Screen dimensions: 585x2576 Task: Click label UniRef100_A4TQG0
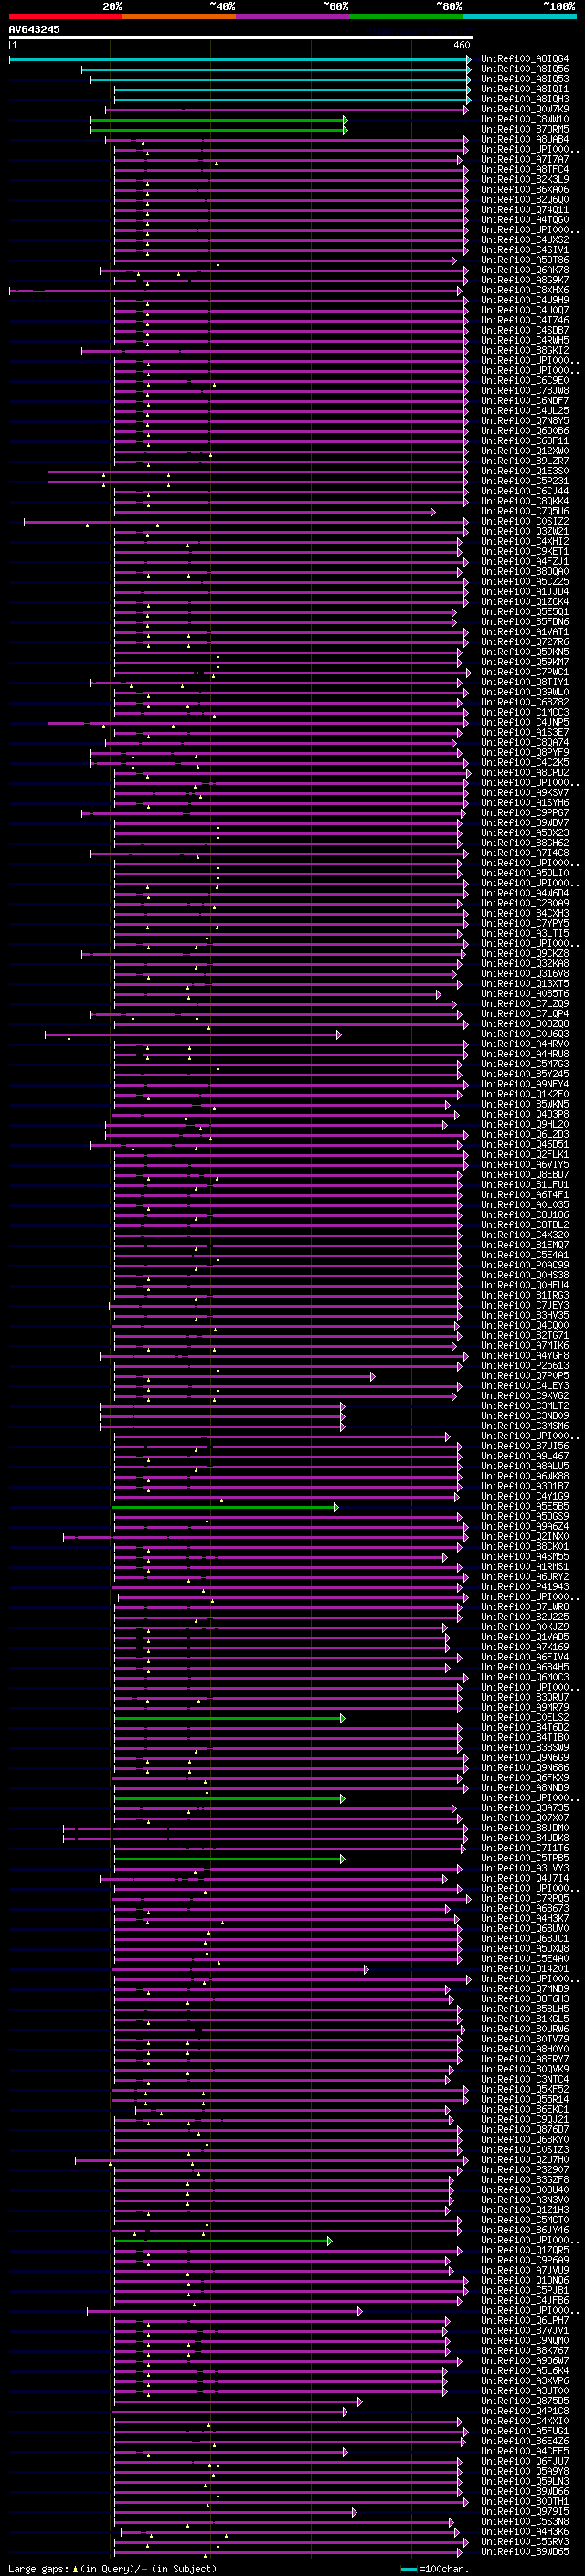(525, 220)
